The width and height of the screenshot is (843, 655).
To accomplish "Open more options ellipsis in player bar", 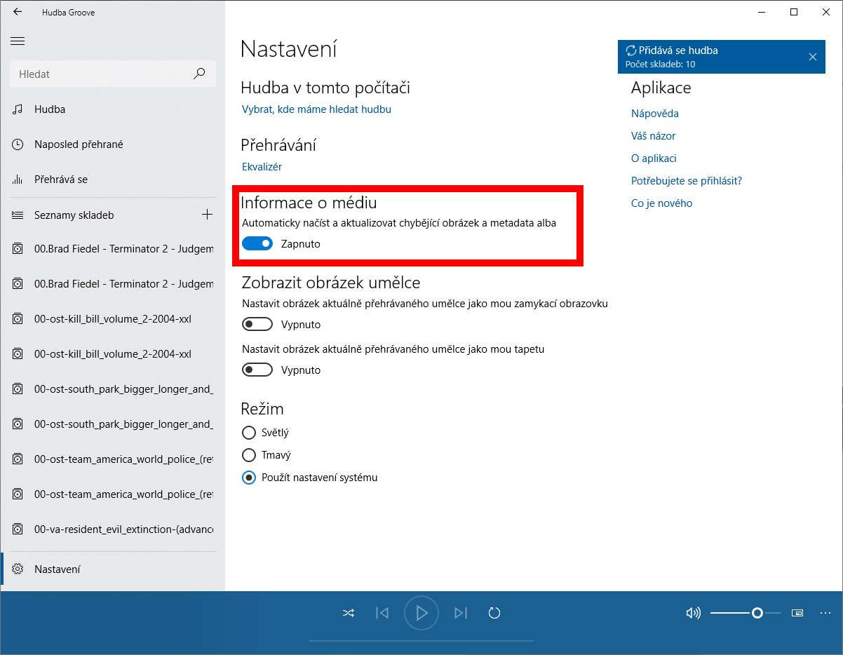I will (x=824, y=613).
